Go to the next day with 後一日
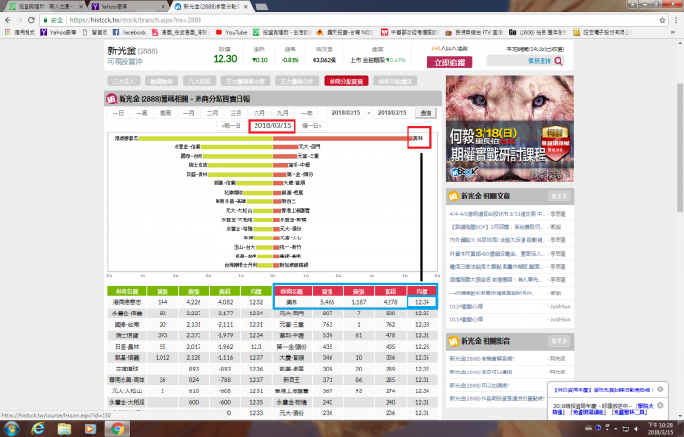 [x=312, y=126]
